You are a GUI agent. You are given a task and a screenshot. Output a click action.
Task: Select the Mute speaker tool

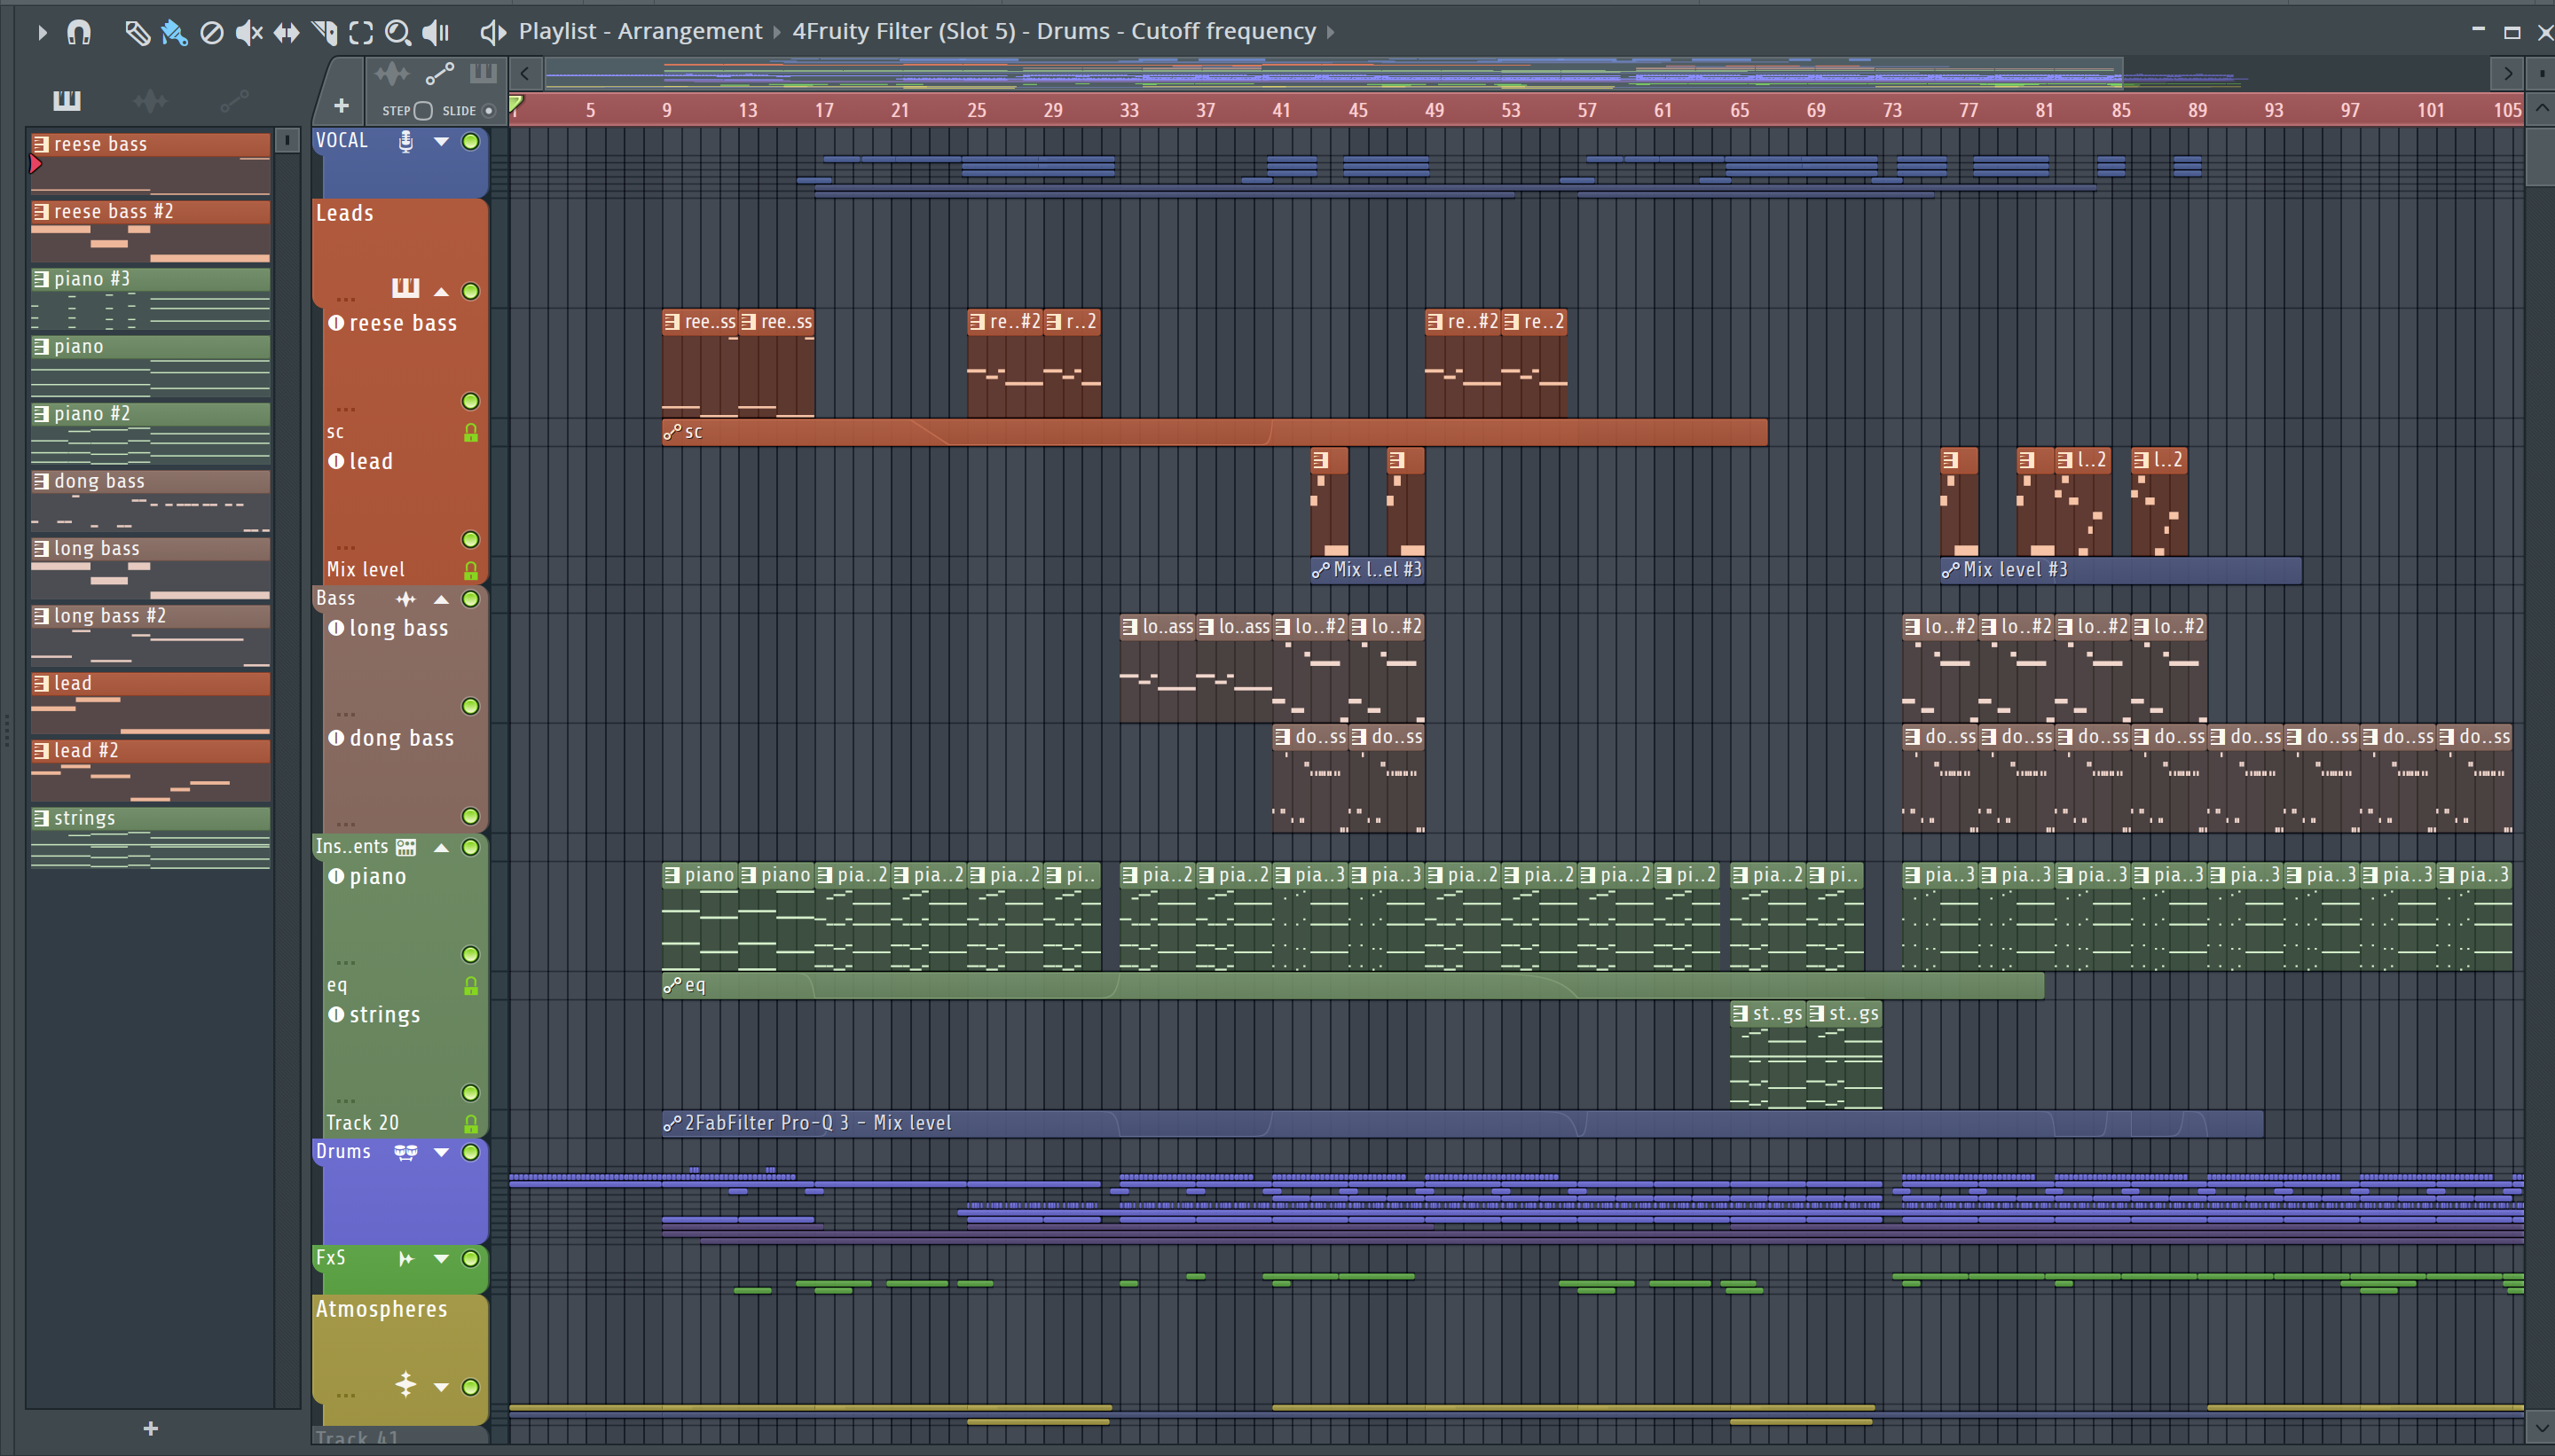248,32
